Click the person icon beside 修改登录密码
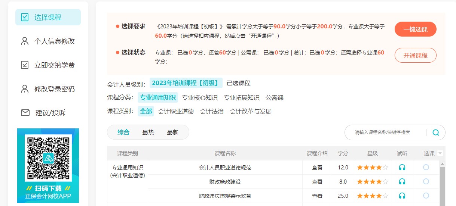Screen dimensions: 456x206 coord(25,89)
